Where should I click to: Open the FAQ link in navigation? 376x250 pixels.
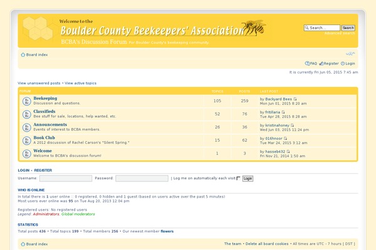[313, 64]
